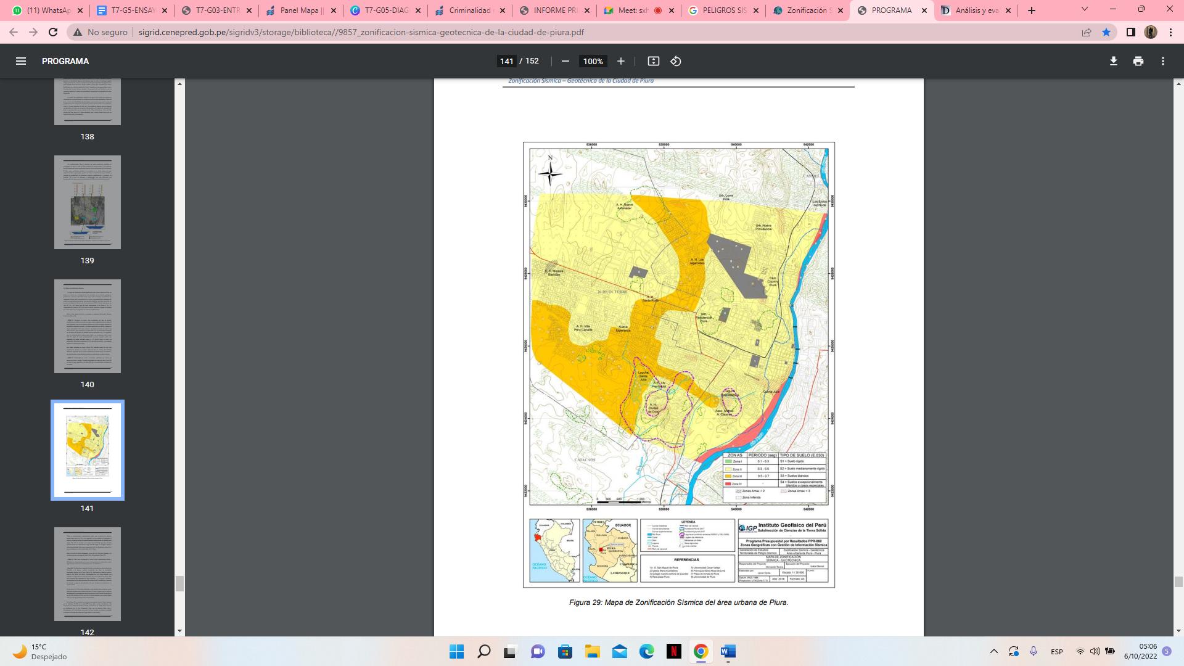Screen dimensions: 1184x666
Task: Zoom in with the plus icon
Action: (x=621, y=61)
